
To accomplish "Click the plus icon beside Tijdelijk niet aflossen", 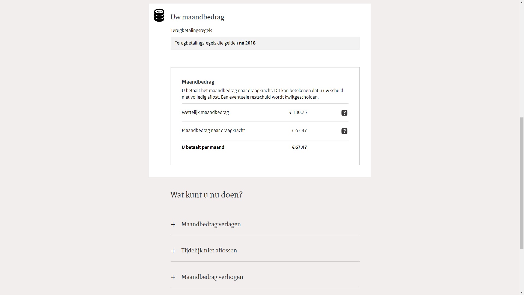I will (x=173, y=251).
